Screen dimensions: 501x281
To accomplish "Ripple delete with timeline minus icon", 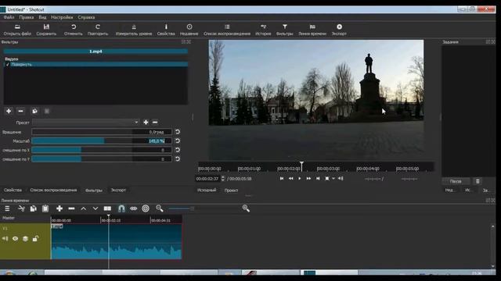I will coord(71,208).
